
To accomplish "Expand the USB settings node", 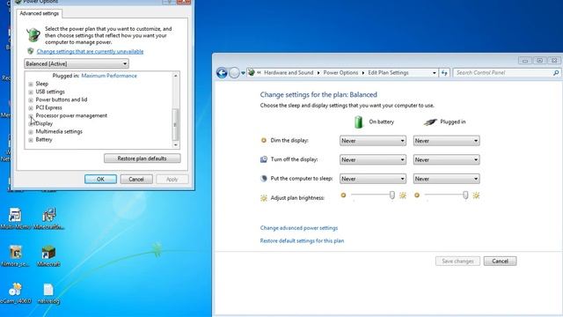I will [x=31, y=92].
